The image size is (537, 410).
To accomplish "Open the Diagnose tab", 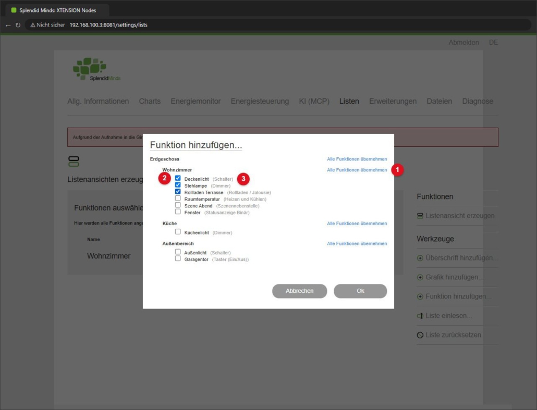I will pyautogui.click(x=478, y=101).
